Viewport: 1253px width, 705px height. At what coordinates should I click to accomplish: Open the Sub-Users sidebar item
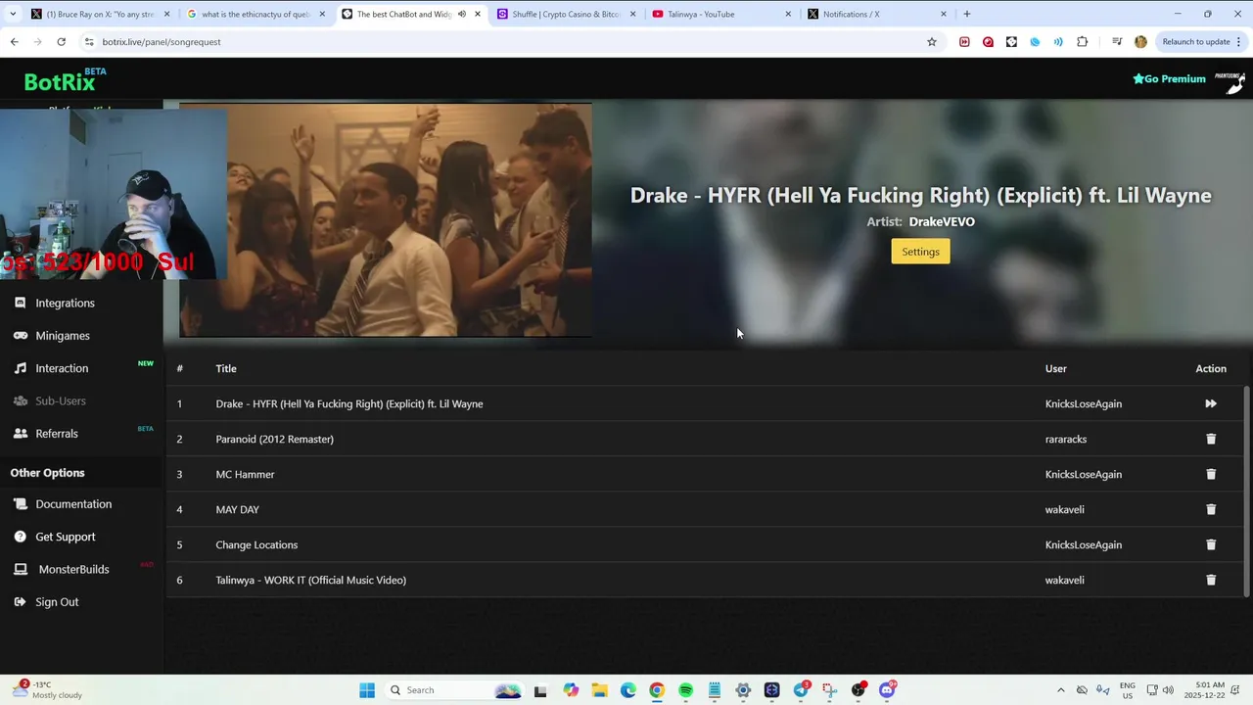pyautogui.click(x=61, y=400)
